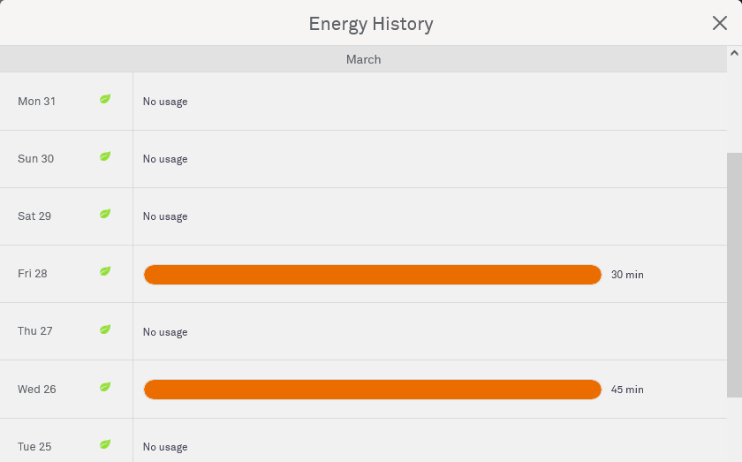Image resolution: width=742 pixels, height=462 pixels.
Task: Click the vertical scrollbar thumb
Action: [x=734, y=274]
